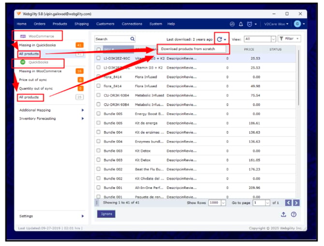Open the Connections menu
This screenshot has height=246, width=324.
[132, 24]
